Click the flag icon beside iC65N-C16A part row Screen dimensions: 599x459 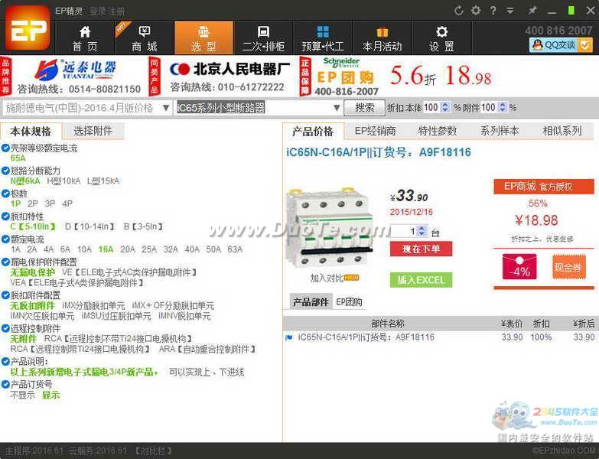click(289, 337)
